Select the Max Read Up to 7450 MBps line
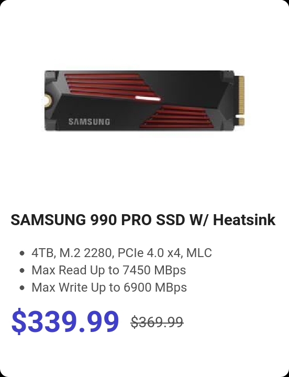Image resolution: width=289 pixels, height=377 pixels. (109, 270)
